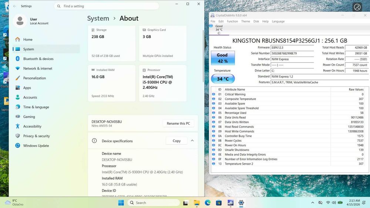Image resolution: width=370 pixels, height=208 pixels.
Task: Open Personalization settings
Action: coord(46,78)
